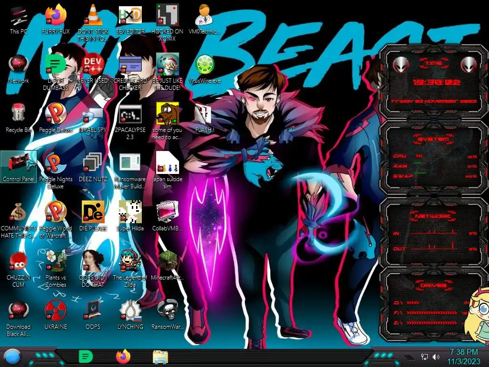489x367 pixels.
Task: Click the SYSTEM widget header
Action: 434,139
